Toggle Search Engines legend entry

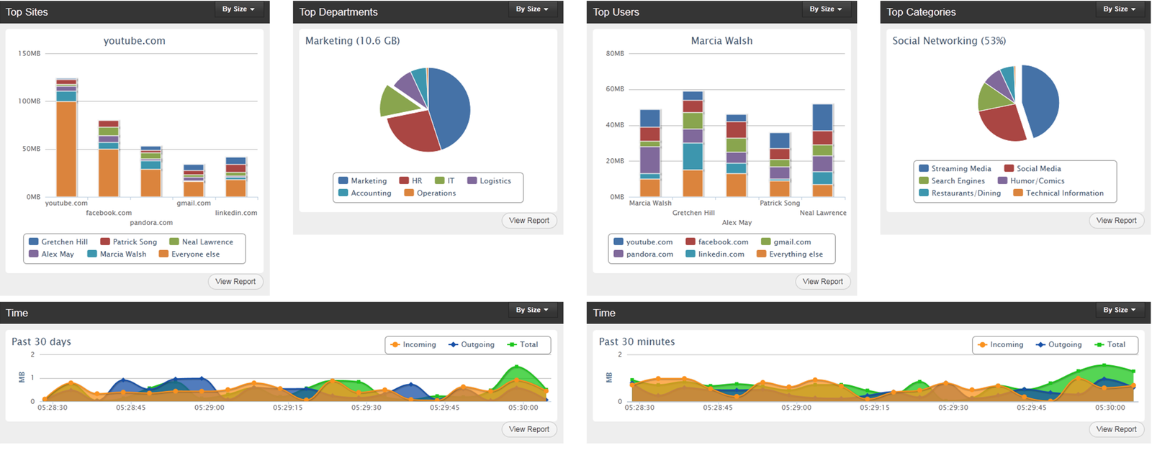click(x=952, y=181)
